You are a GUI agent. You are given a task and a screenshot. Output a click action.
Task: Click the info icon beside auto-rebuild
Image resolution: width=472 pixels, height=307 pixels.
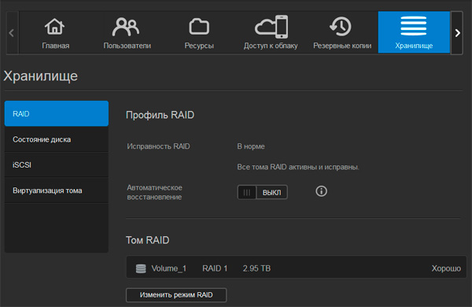pos(321,191)
